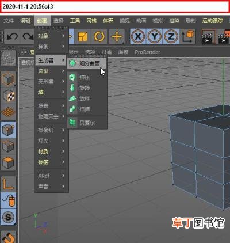Toggle the Enable Axis L-shaped icon
This screenshot has height=243, width=230.
8,184
